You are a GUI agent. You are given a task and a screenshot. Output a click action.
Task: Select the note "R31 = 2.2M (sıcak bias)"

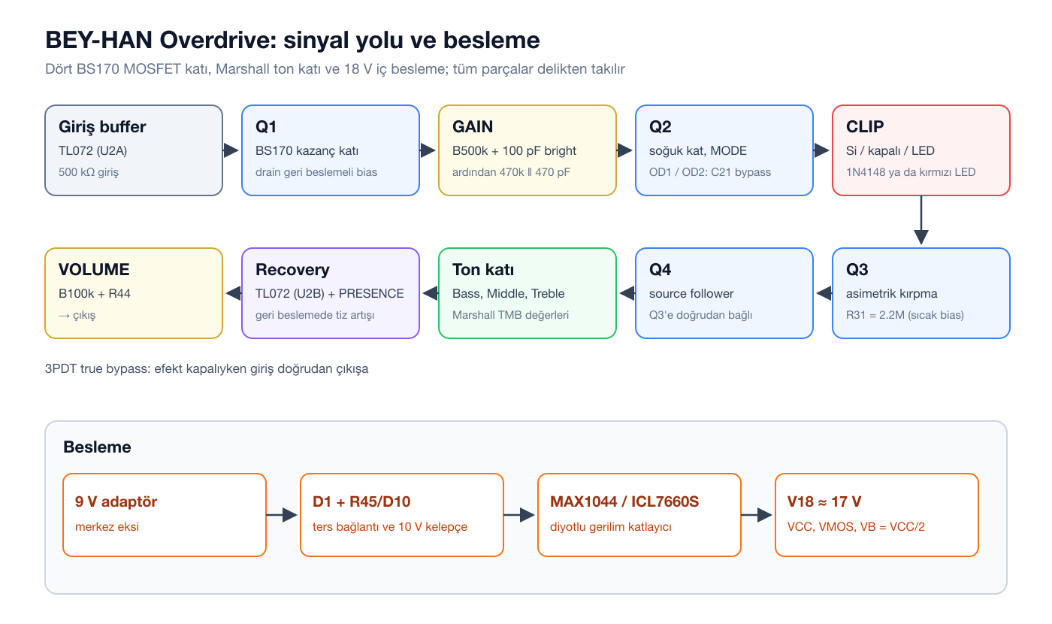(905, 315)
